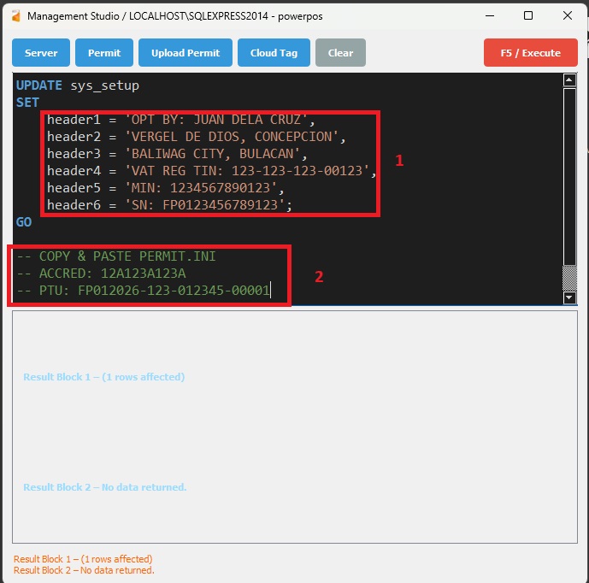Select the Cloud Tag button

click(x=274, y=53)
